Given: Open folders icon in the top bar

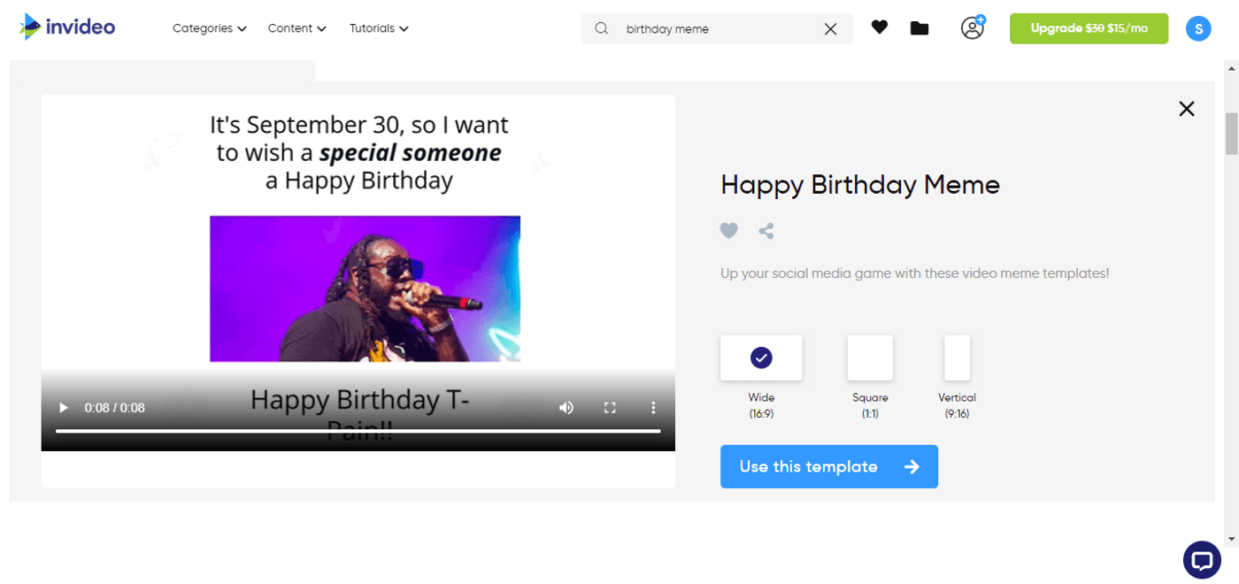Looking at the screenshot, I should click(x=919, y=27).
